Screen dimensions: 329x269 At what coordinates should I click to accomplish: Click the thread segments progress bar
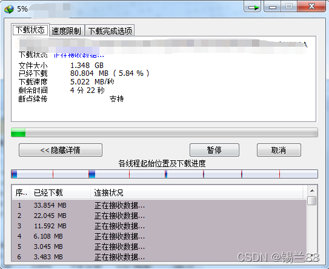tap(164, 174)
